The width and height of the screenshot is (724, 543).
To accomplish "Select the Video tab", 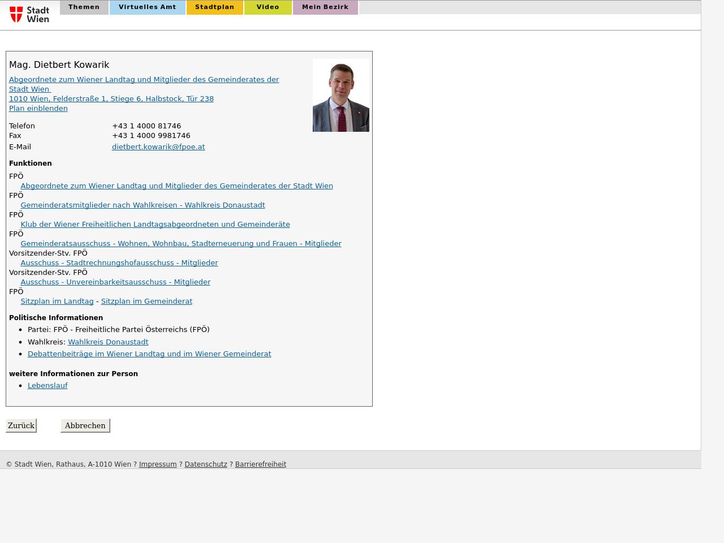I will (268, 7).
